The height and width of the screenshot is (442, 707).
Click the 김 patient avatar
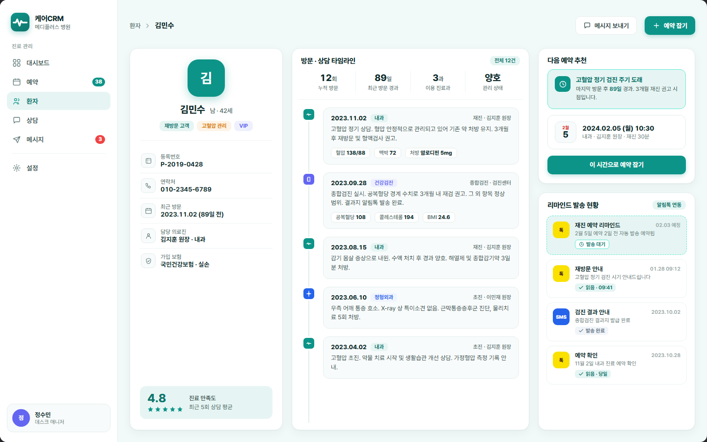(x=206, y=78)
